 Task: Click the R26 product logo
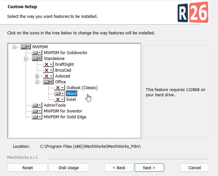(193, 12)
